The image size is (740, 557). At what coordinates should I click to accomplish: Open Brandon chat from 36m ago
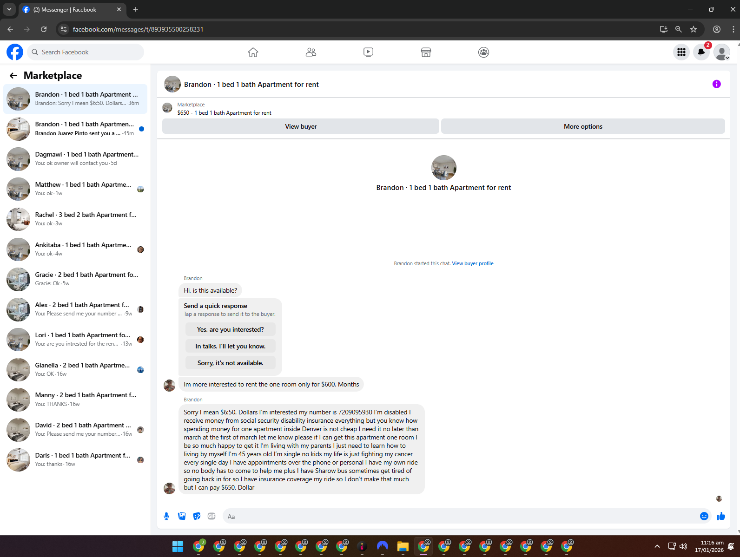click(x=75, y=98)
